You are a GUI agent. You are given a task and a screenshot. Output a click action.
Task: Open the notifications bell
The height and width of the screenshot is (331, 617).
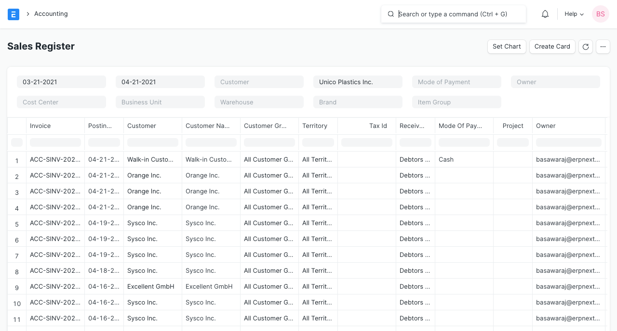(545, 14)
